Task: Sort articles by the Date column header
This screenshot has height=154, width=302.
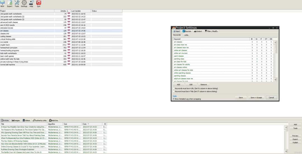Action: (x=86, y=124)
